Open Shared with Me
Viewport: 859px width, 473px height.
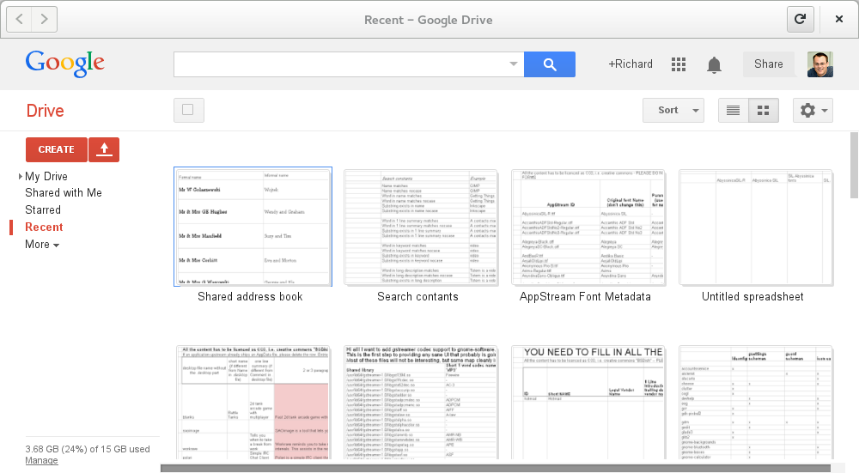click(x=64, y=192)
